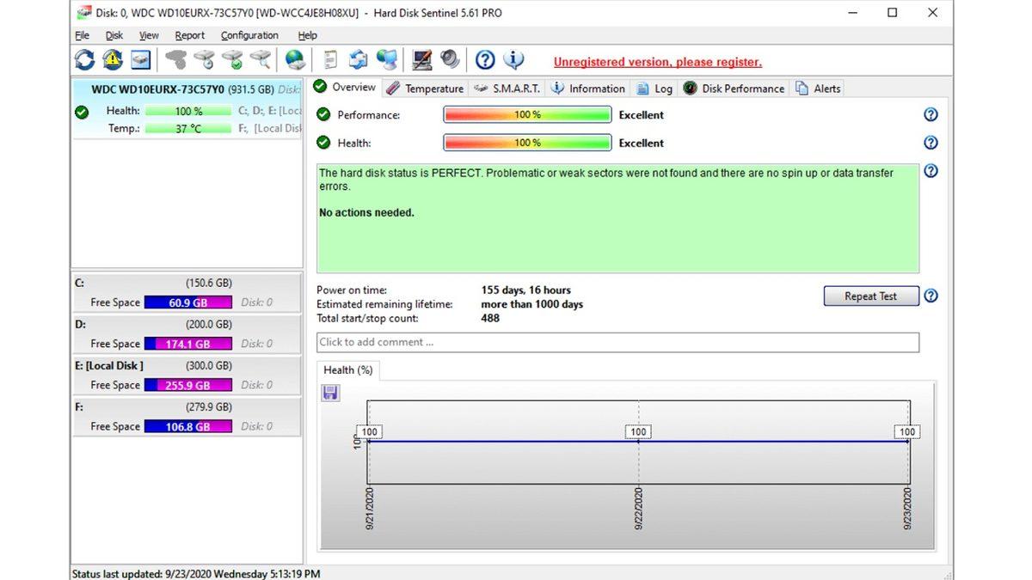This screenshot has width=1032, height=580.
Task: Click the Health 100% progress bar
Action: (526, 143)
